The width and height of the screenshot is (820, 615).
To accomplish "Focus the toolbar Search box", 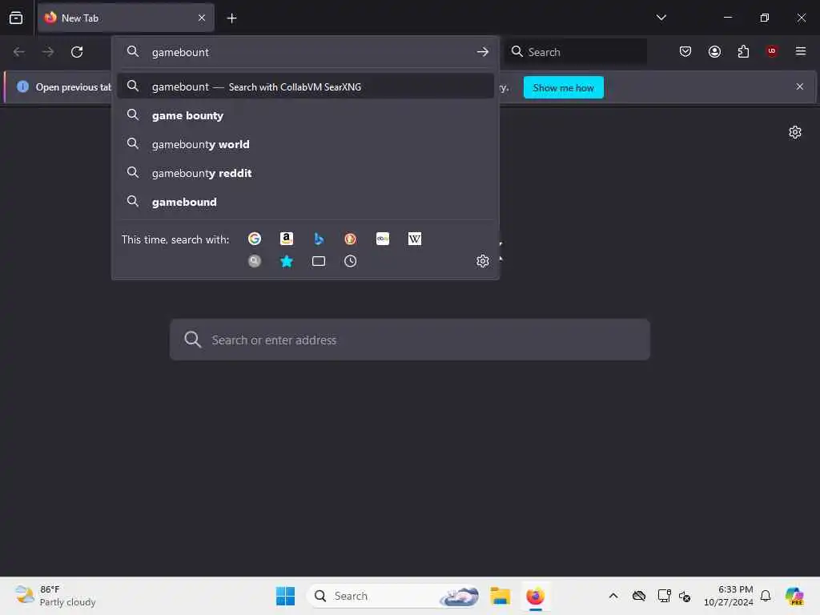I will pyautogui.click(x=575, y=52).
